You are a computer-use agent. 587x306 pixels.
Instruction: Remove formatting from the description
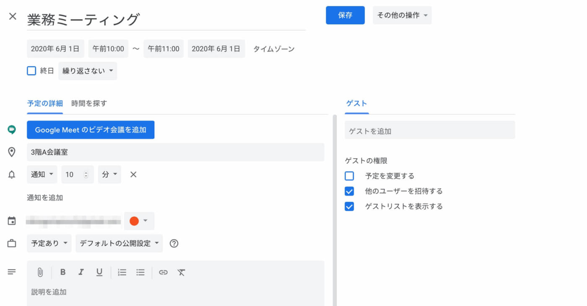[x=181, y=273]
